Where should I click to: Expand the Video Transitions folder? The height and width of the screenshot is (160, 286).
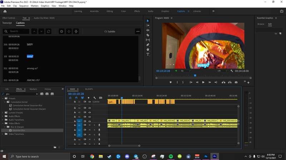coord(3,134)
